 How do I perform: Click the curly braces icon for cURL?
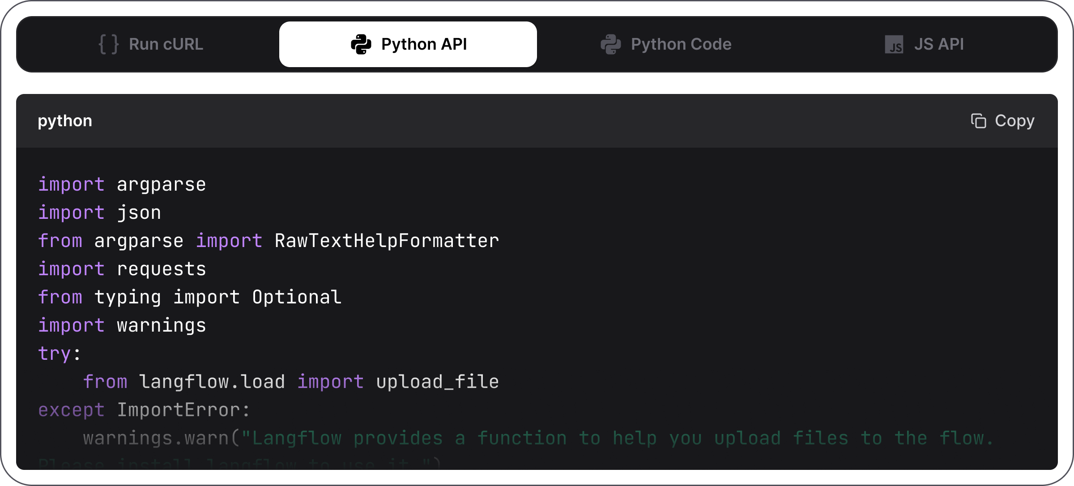(109, 44)
